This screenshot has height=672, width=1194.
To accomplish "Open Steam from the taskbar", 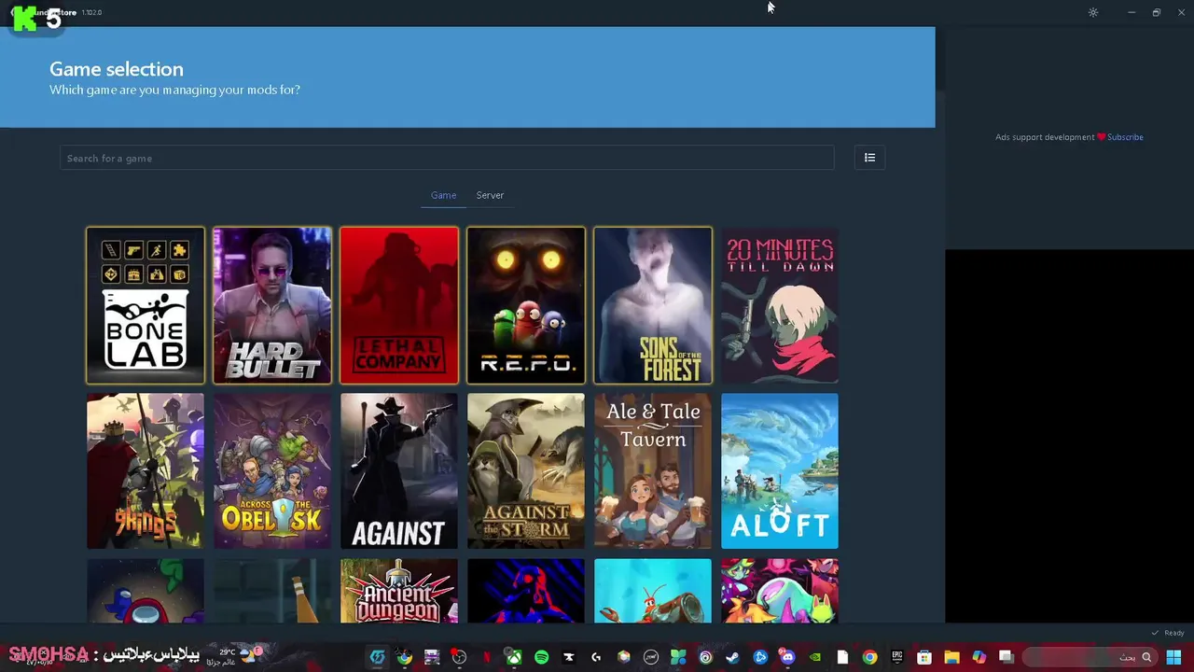I will point(733,657).
